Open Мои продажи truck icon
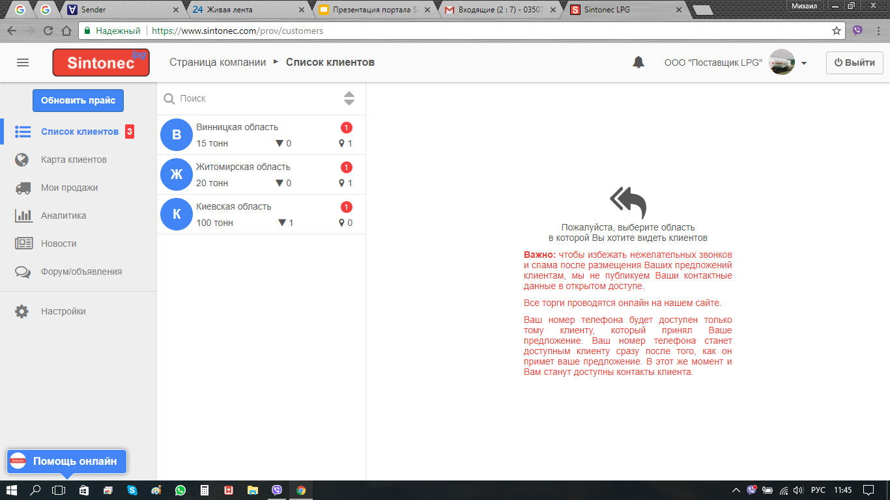Viewport: 890px width, 500px height. [23, 187]
